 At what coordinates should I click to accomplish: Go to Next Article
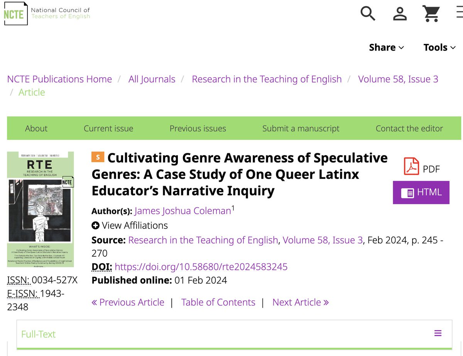point(301,302)
